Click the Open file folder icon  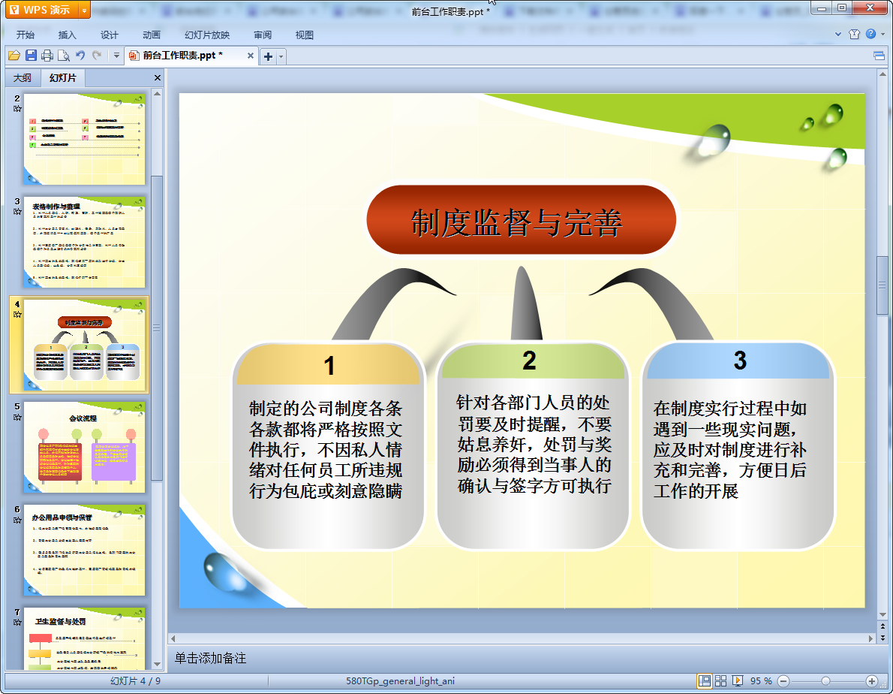14,56
